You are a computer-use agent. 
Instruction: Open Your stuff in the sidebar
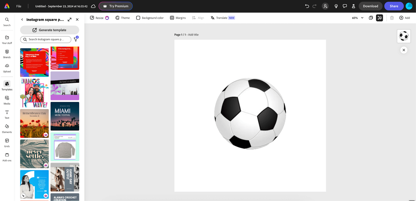coord(7,40)
